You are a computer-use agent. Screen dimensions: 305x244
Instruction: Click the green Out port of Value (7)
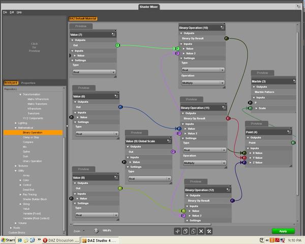click(117, 45)
